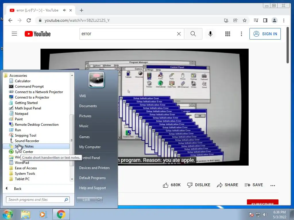The width and height of the screenshot is (294, 220).
Task: Launch WordPad from Accessories
Action: pyautogui.click(x=22, y=163)
